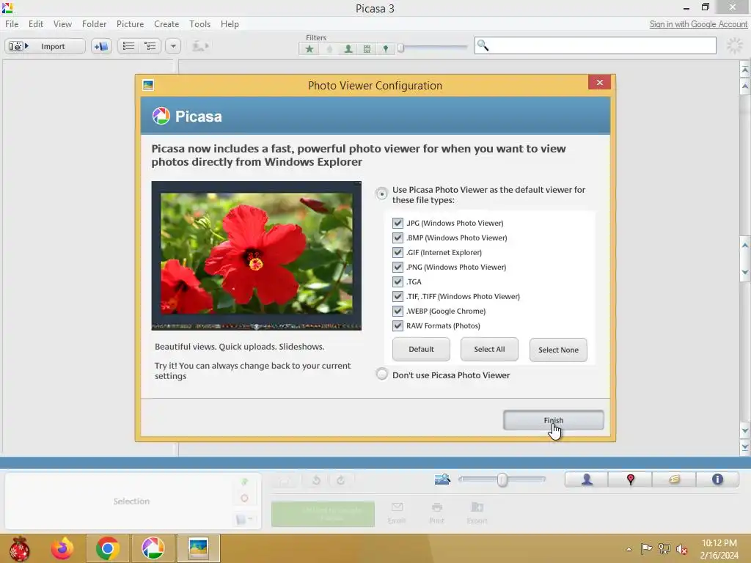Click the Select None button
The height and width of the screenshot is (563, 751).
(x=558, y=350)
